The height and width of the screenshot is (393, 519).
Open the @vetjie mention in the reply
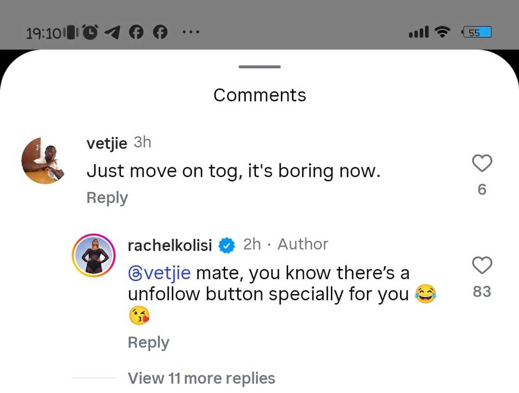coord(159,273)
